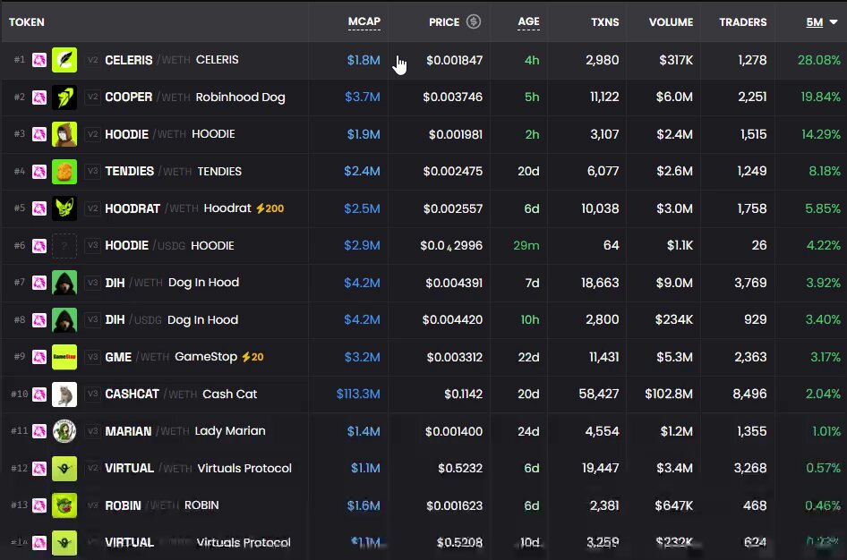This screenshot has height=560, width=847.
Task: Click the PRICE column header label
Action: [x=444, y=22]
